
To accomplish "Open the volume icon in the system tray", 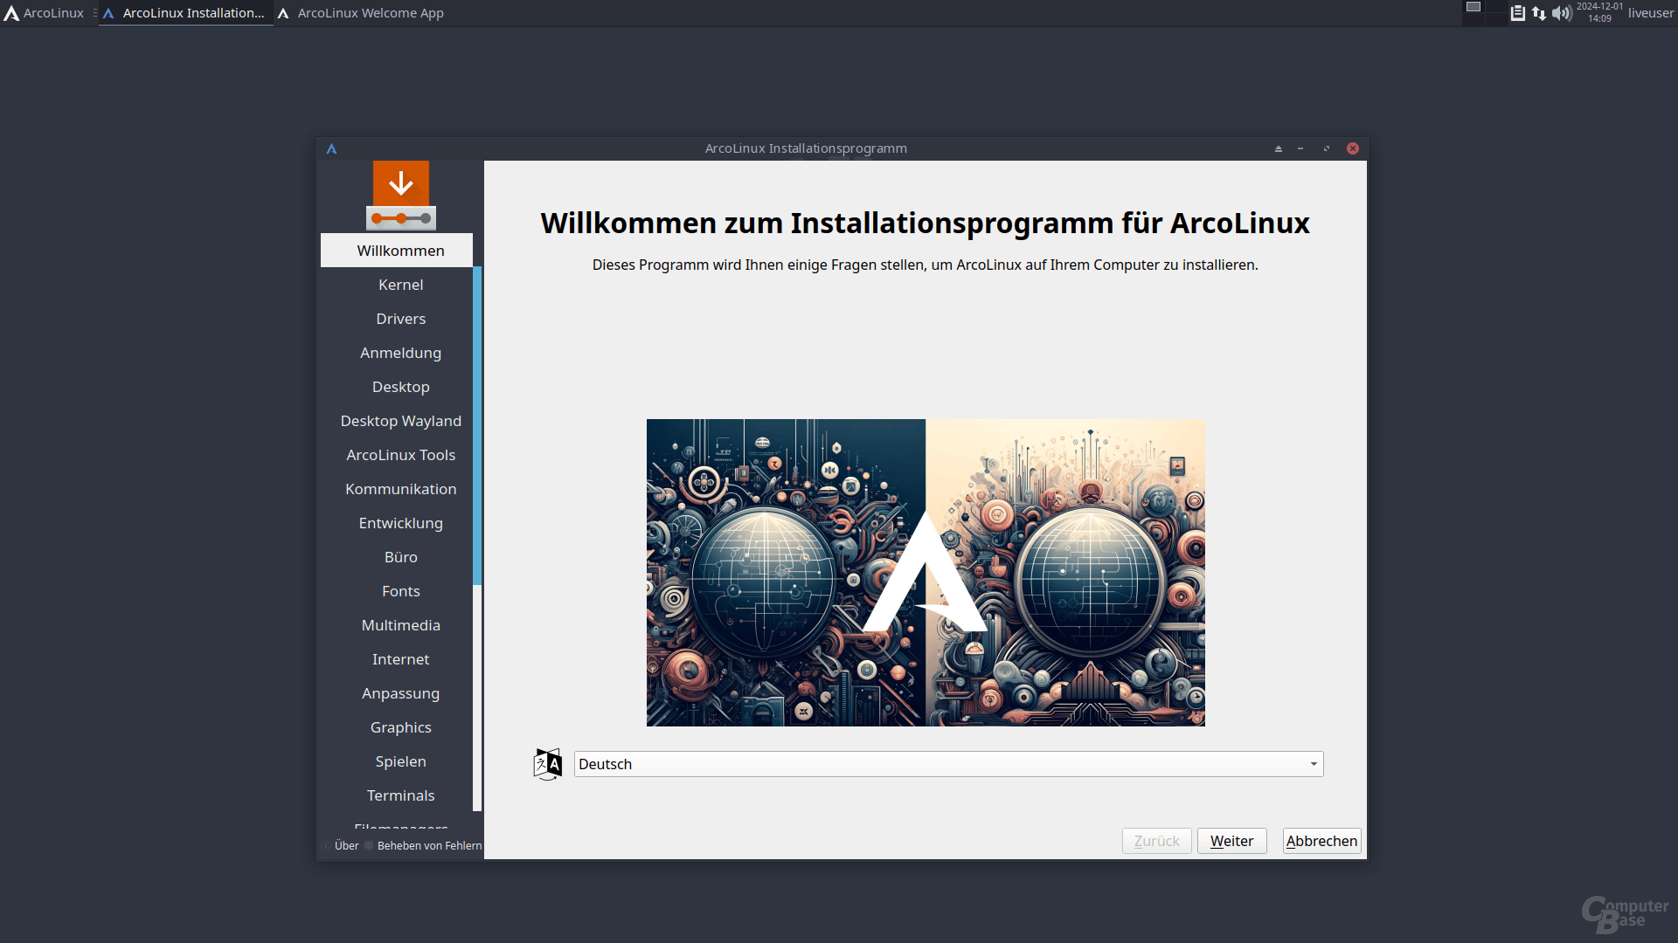I will click(x=1561, y=13).
